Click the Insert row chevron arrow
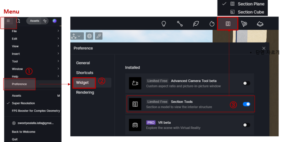This screenshot has width=283, height=142. pyautogui.click(x=58, y=53)
